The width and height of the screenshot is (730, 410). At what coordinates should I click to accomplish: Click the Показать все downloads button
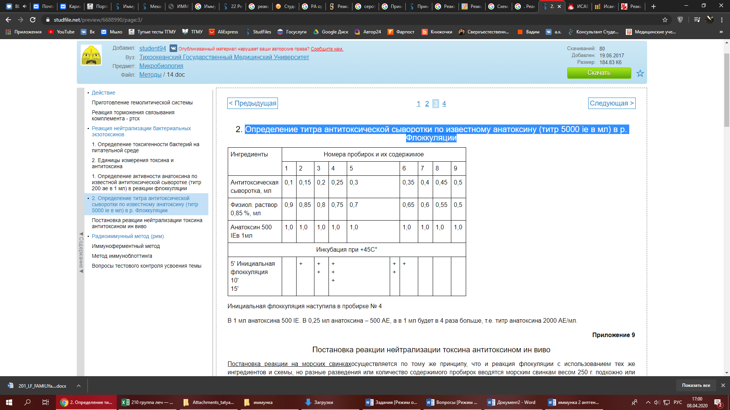pos(696,385)
